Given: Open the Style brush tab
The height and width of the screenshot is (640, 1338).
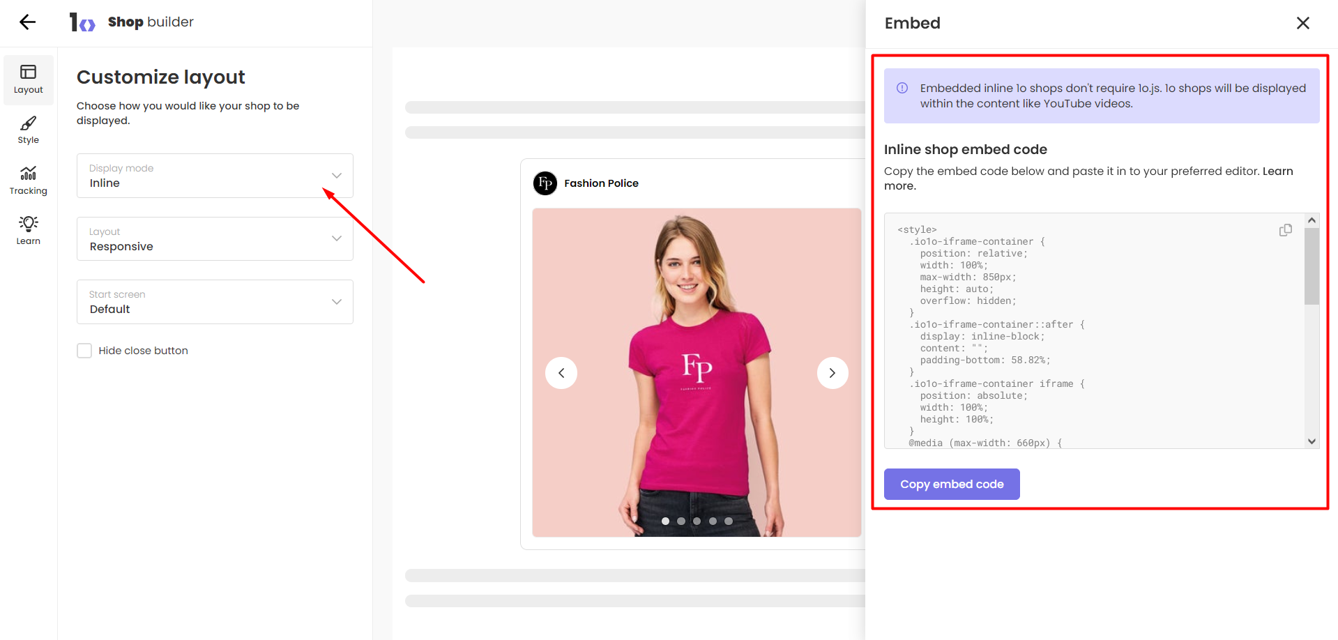Looking at the screenshot, I should [x=29, y=130].
